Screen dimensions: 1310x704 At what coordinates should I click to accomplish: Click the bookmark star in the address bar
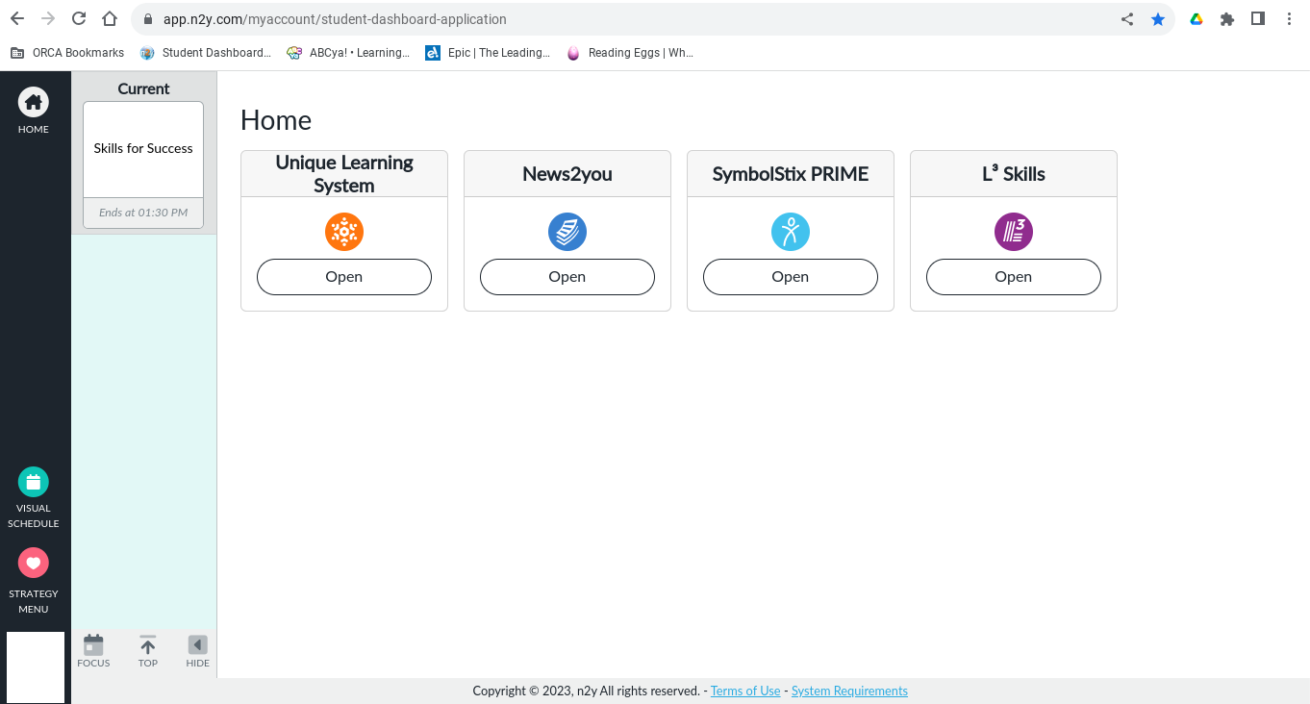tap(1158, 18)
